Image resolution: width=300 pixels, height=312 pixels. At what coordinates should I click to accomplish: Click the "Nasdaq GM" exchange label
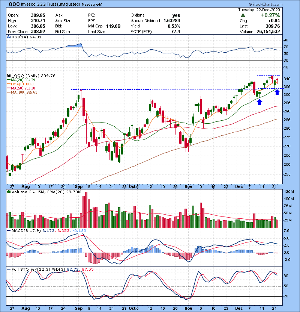click(92, 5)
